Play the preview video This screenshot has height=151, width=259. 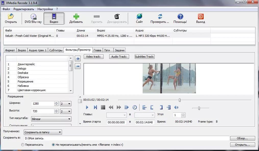click(x=87, y=107)
